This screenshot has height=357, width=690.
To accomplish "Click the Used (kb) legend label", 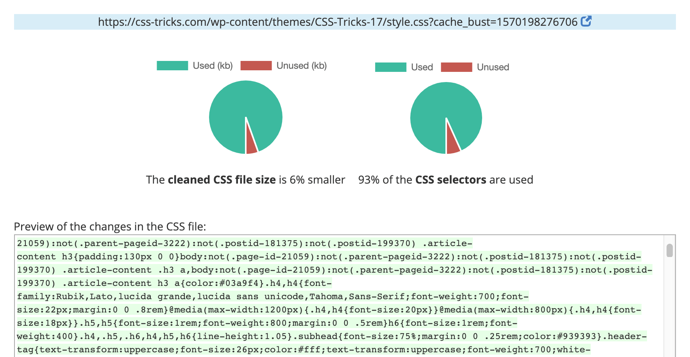I will point(213,66).
